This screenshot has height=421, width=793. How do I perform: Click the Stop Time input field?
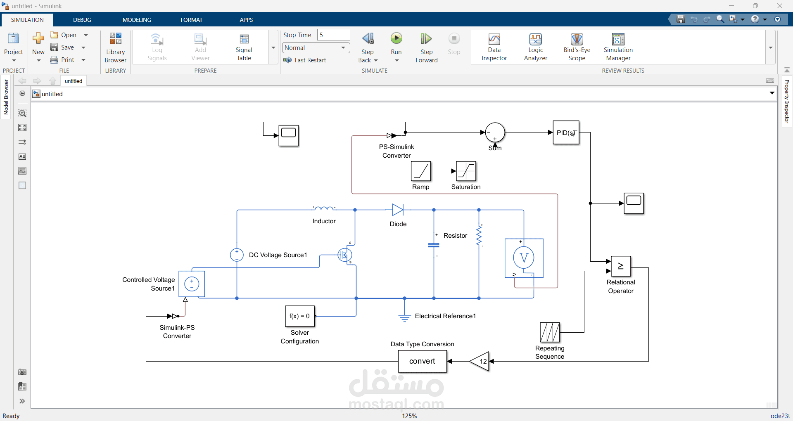tap(333, 35)
